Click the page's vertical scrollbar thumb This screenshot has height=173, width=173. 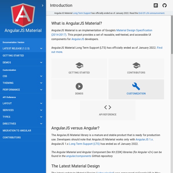[x=172, y=35]
